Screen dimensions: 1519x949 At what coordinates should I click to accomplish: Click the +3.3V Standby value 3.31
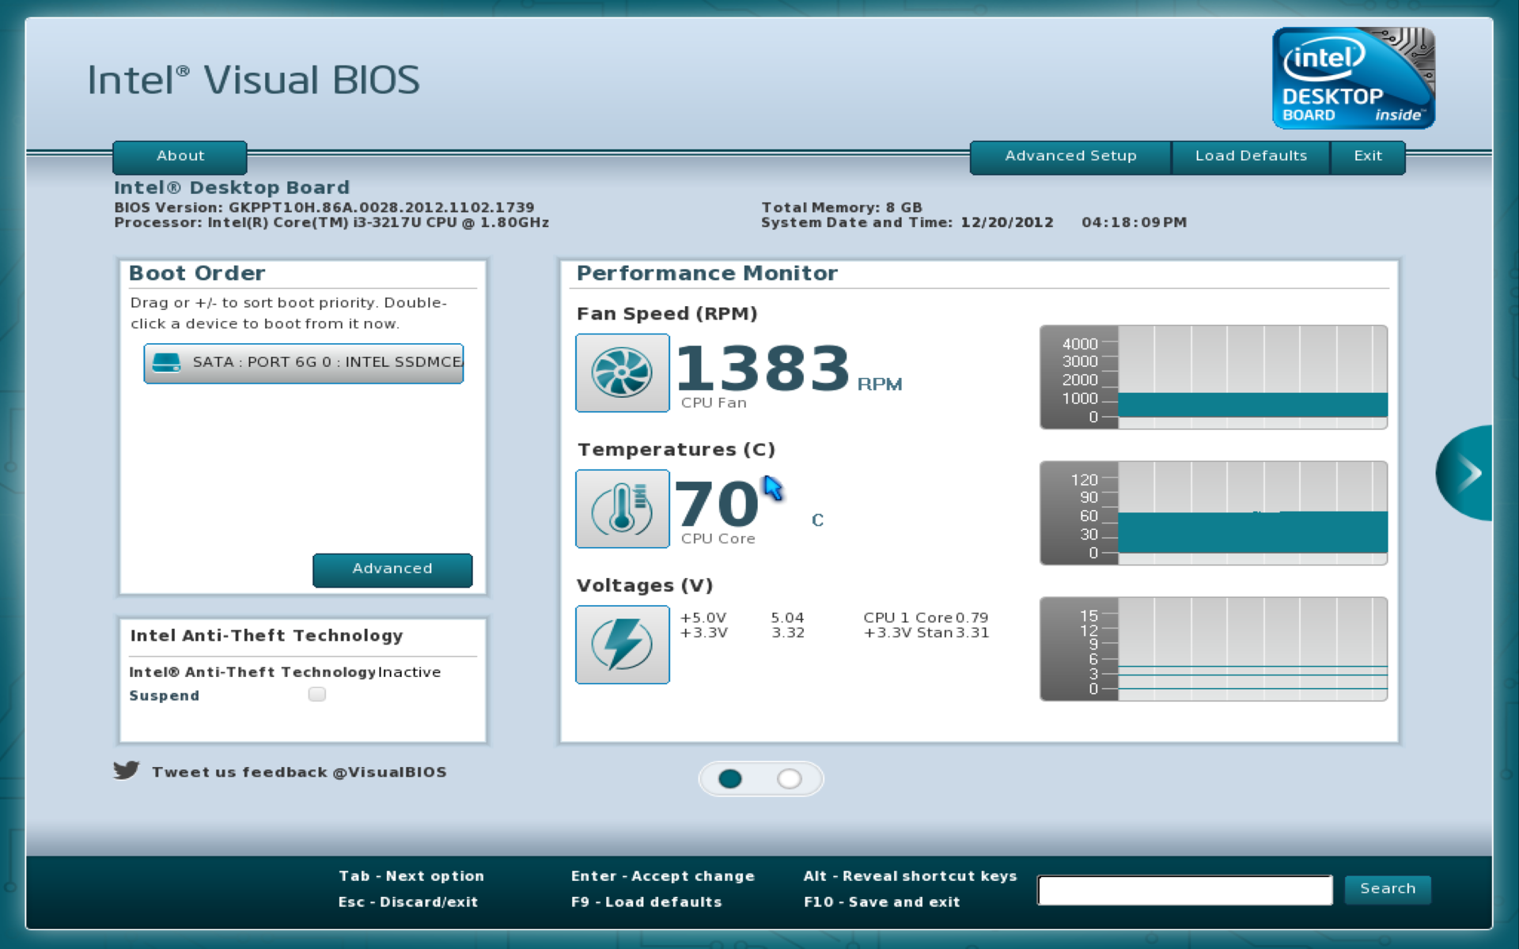pyautogui.click(x=972, y=633)
